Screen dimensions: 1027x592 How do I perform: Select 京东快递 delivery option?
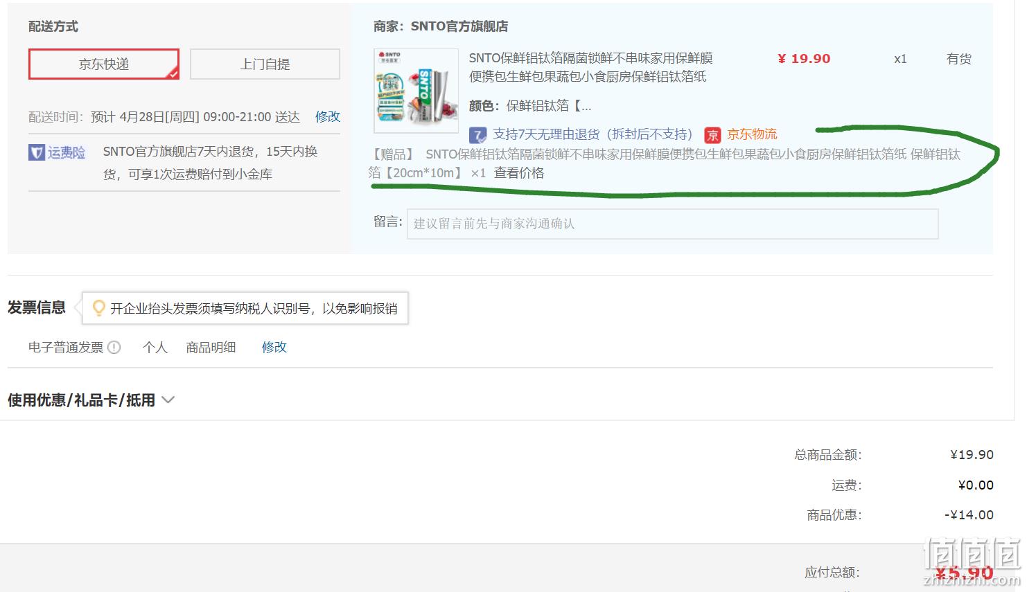[104, 64]
